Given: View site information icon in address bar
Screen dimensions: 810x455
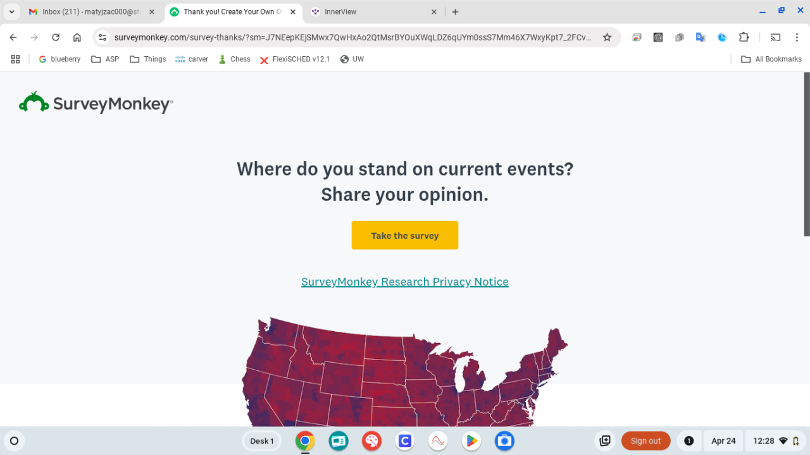Looking at the screenshot, I should pos(103,37).
